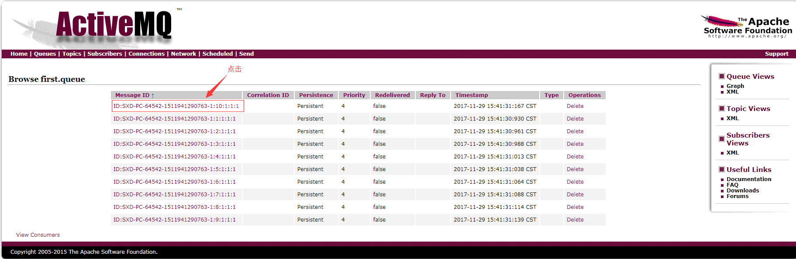The height and width of the screenshot is (259, 796).
Task: Open the Downloads link
Action: click(743, 190)
